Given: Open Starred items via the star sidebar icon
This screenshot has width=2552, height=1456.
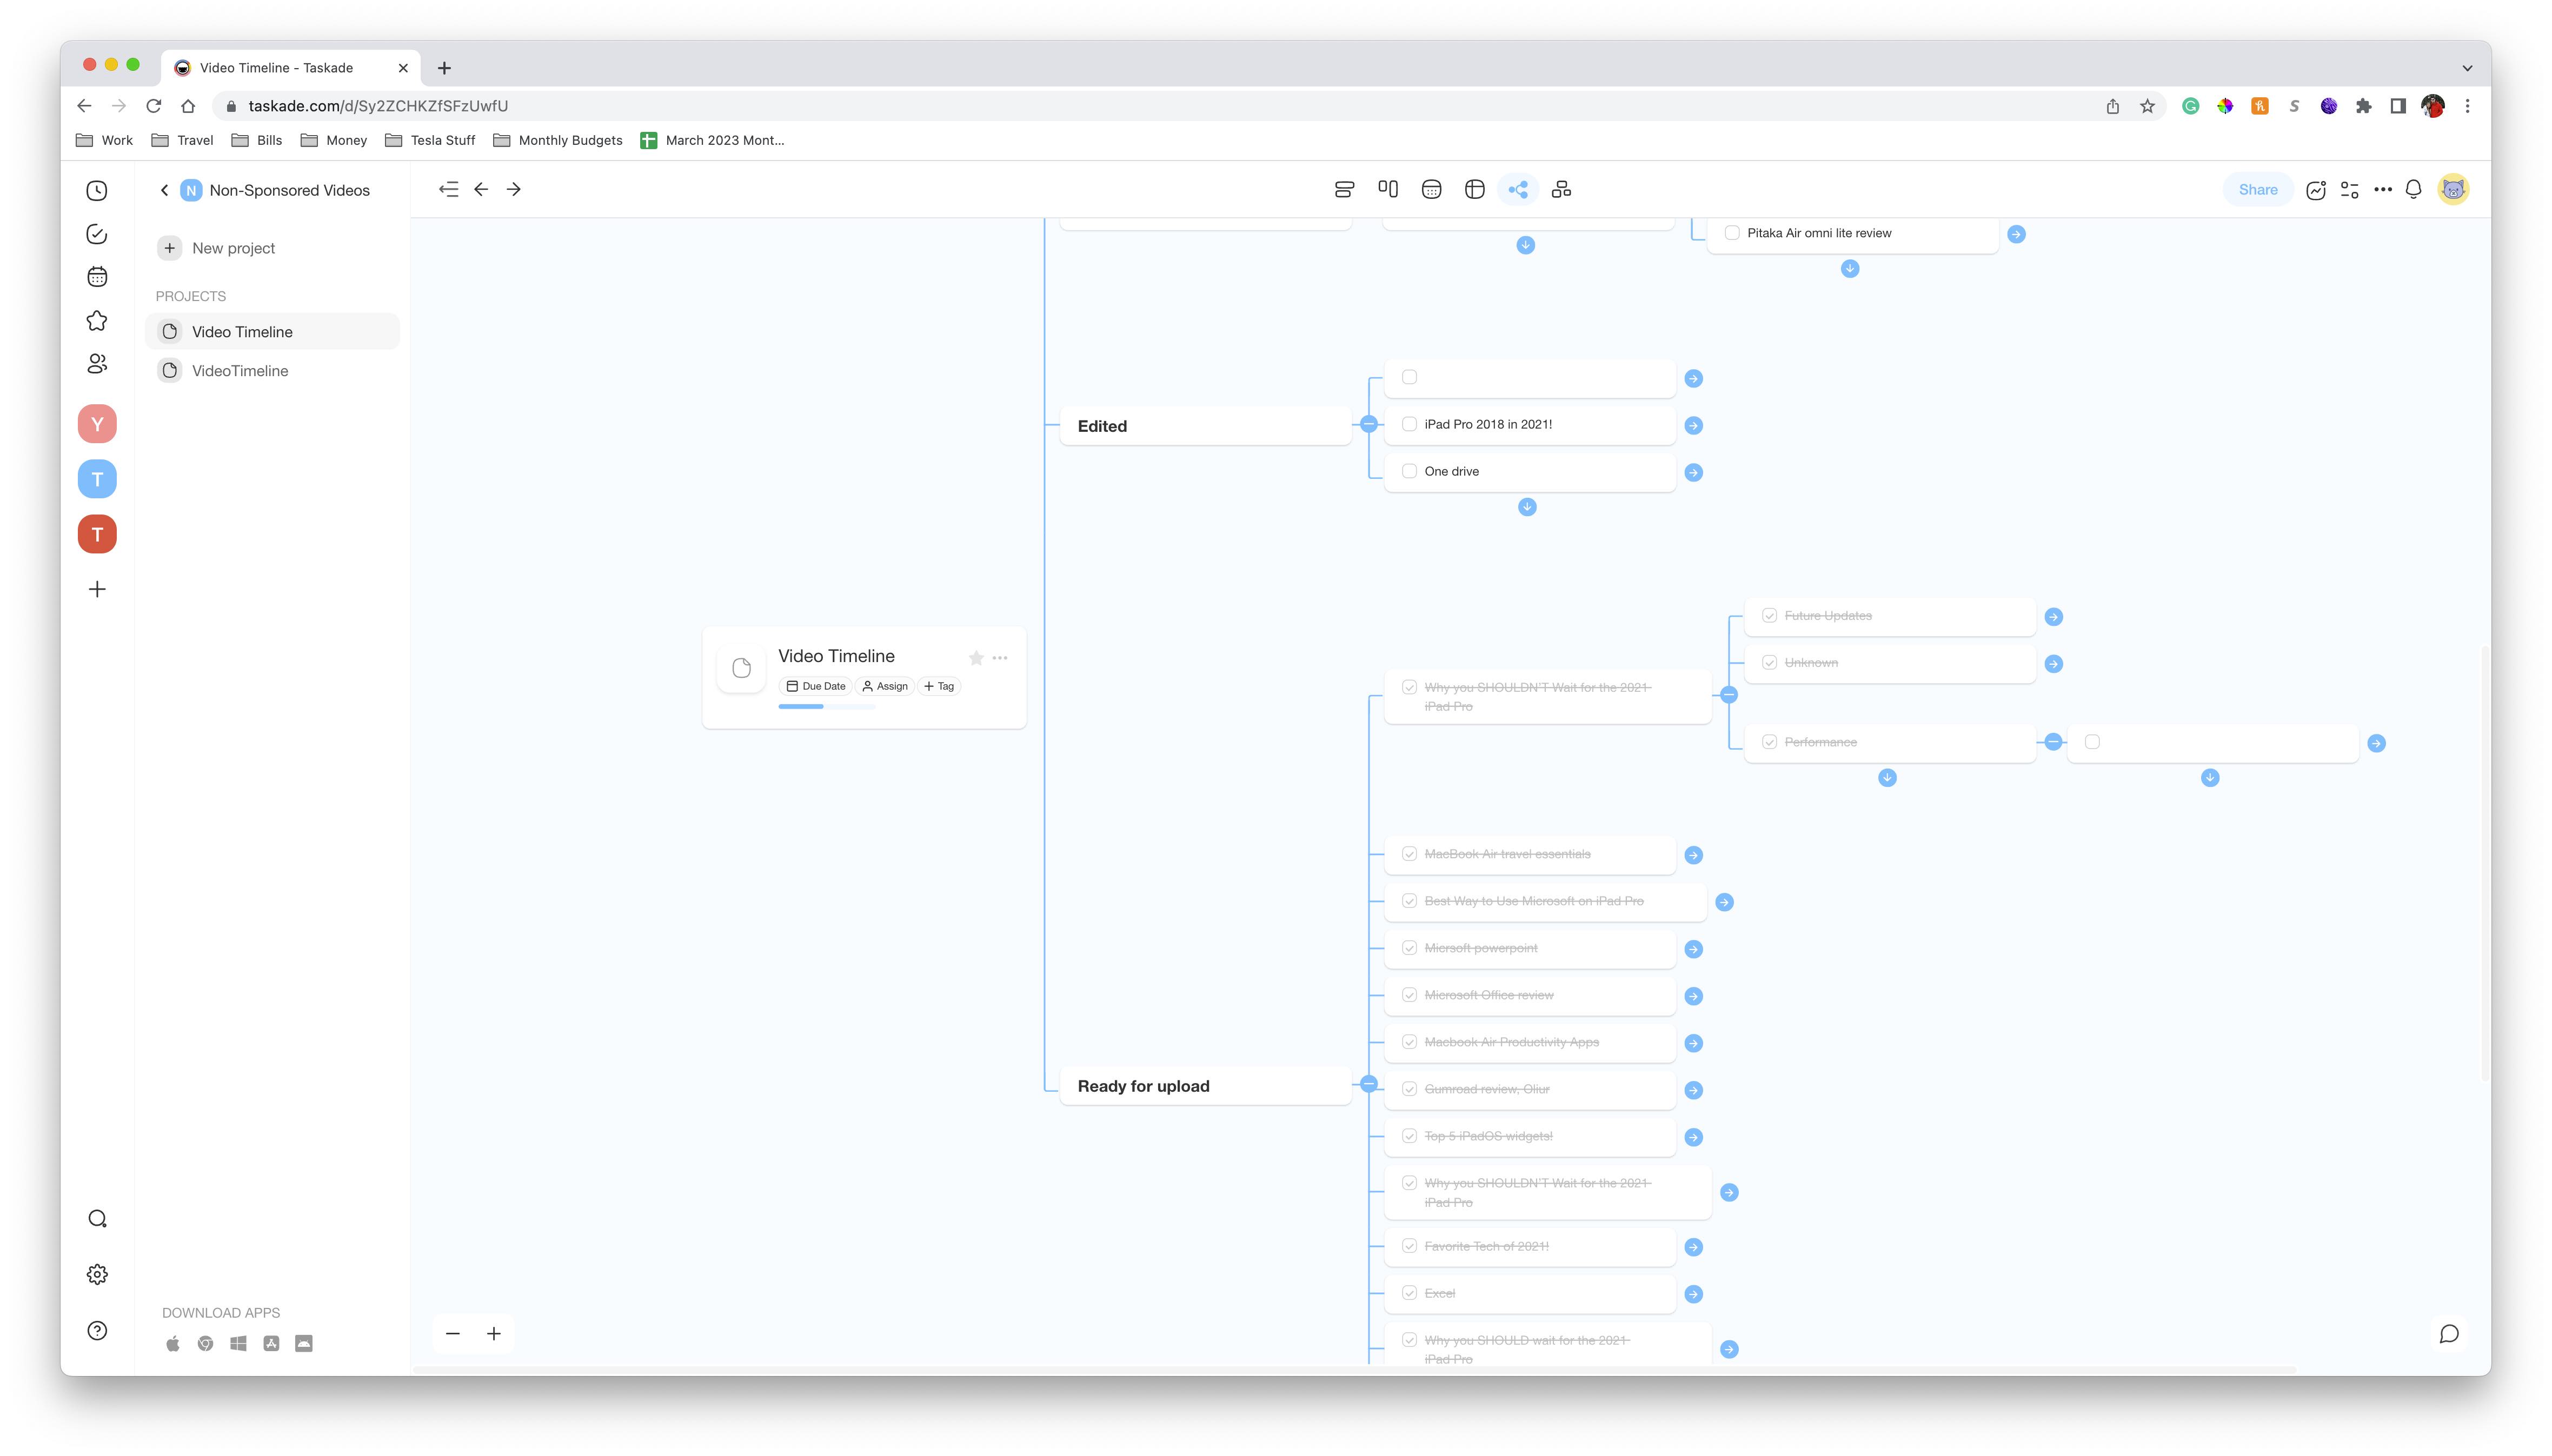Looking at the screenshot, I should pyautogui.click(x=96, y=320).
